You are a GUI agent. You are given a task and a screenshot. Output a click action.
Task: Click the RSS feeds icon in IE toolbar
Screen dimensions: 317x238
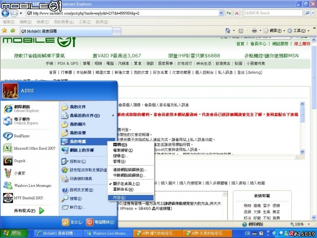[241, 31]
